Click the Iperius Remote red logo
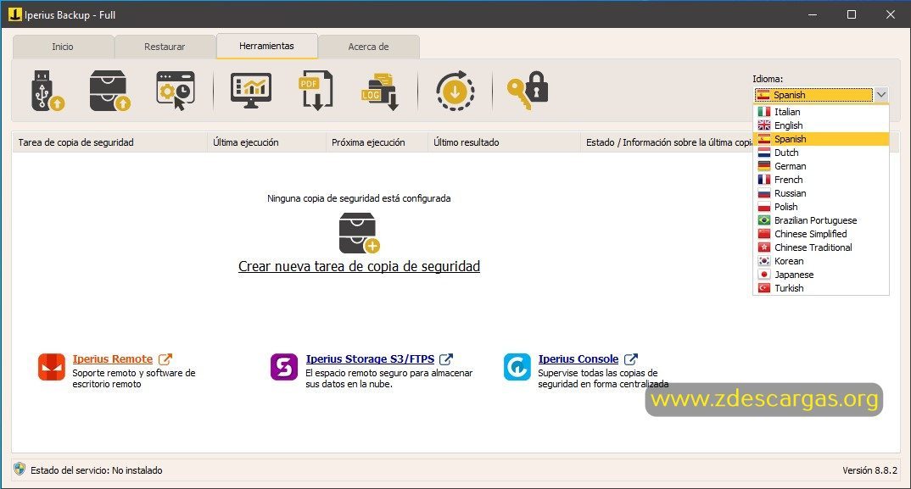 pyautogui.click(x=52, y=367)
